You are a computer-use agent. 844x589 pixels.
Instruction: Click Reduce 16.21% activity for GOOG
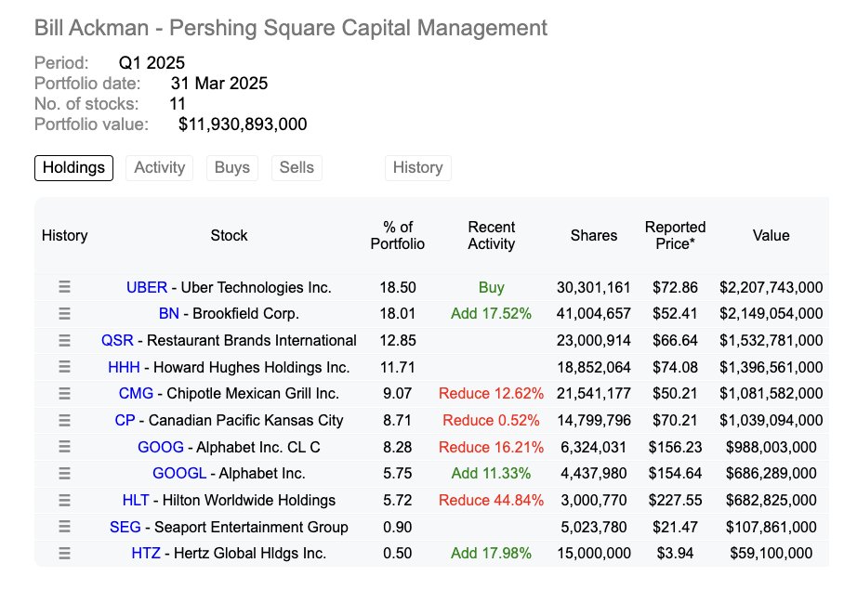click(491, 448)
